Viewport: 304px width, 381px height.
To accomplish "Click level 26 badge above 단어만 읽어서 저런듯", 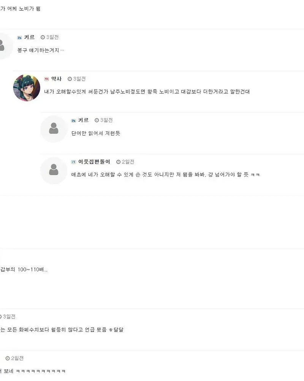I will pos(73,121).
